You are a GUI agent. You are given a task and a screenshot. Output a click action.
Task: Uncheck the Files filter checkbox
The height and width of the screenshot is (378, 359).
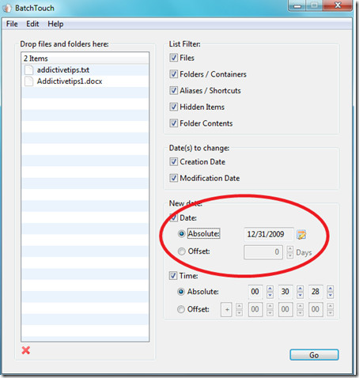(x=173, y=58)
